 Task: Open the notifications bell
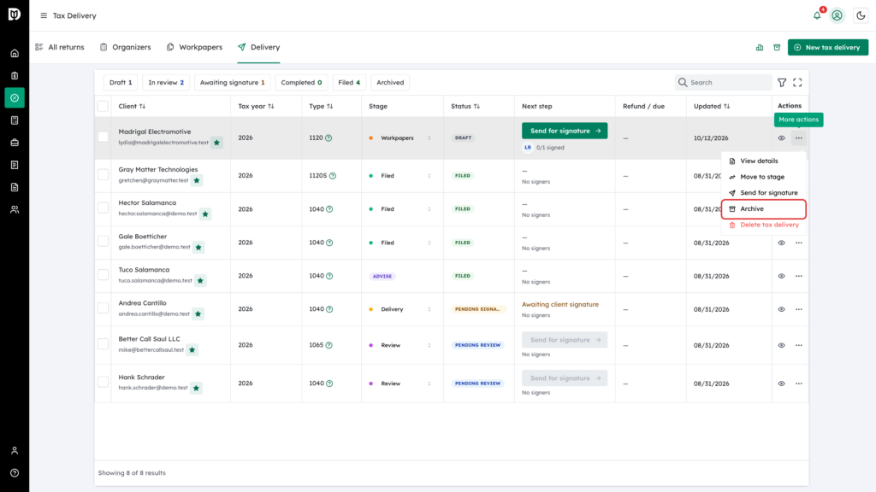tap(817, 15)
